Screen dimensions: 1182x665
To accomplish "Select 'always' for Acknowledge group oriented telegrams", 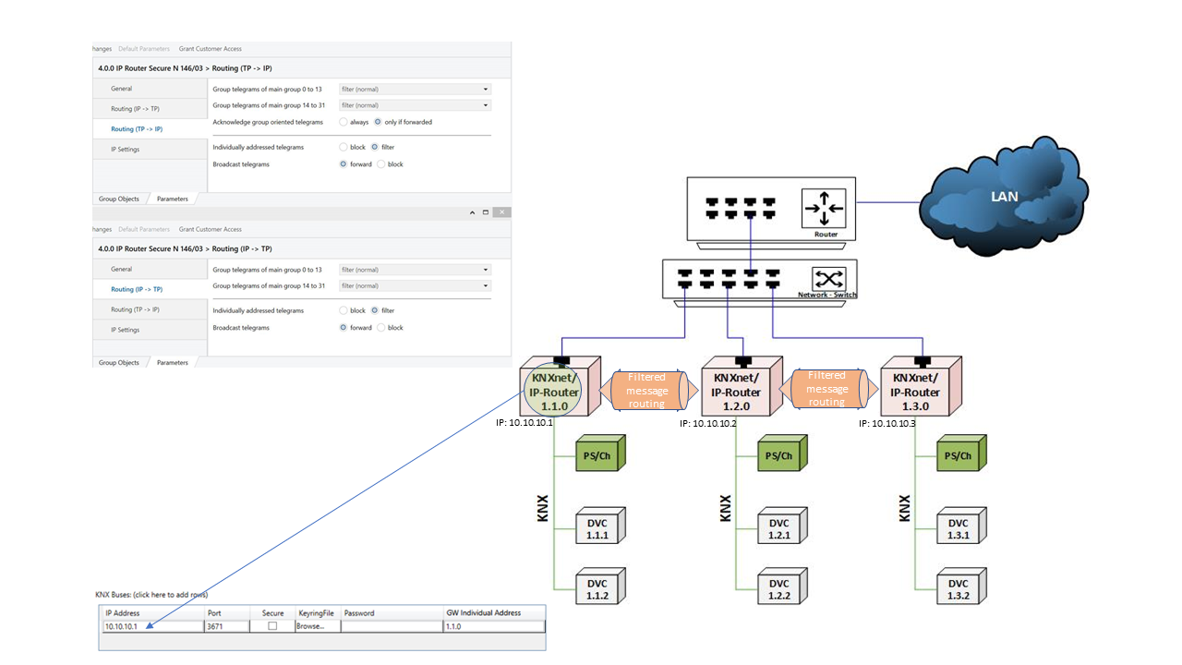I will pyautogui.click(x=344, y=122).
